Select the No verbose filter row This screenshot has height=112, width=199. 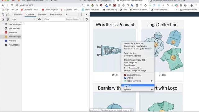pyautogui.click(x=11, y=45)
